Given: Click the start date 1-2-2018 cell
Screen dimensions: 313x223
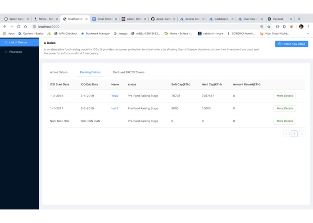Looking at the screenshot, I should pyautogui.click(x=57, y=96).
